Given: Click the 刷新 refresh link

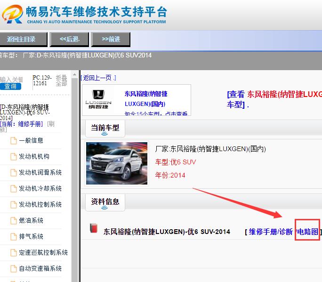Looking at the screenshot, I should pos(50,124).
